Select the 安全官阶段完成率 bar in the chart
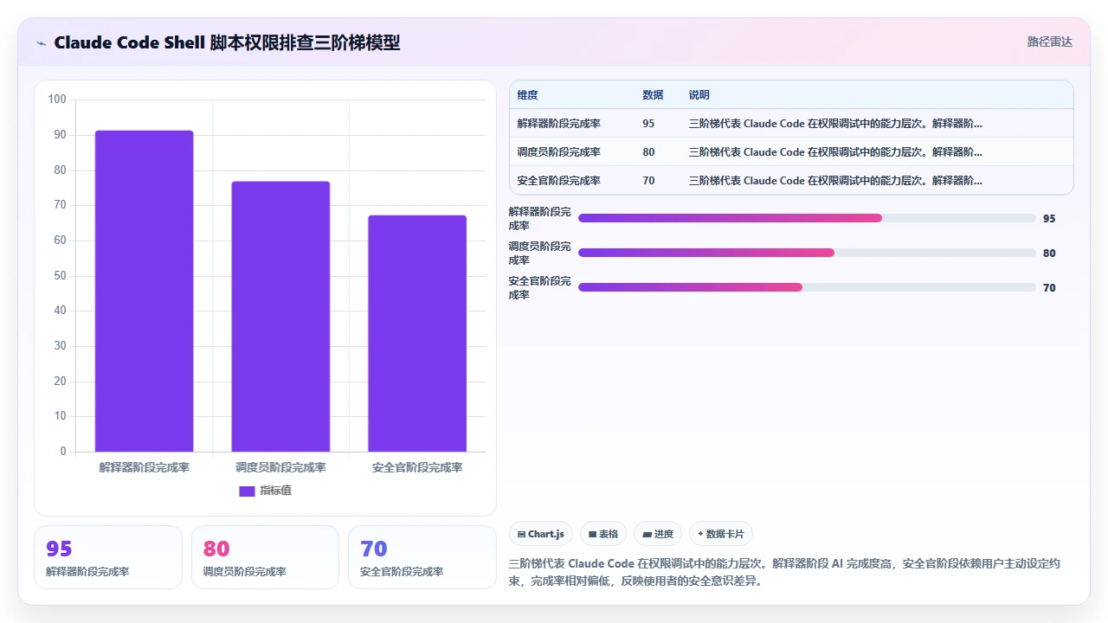The image size is (1108, 623). (417, 333)
